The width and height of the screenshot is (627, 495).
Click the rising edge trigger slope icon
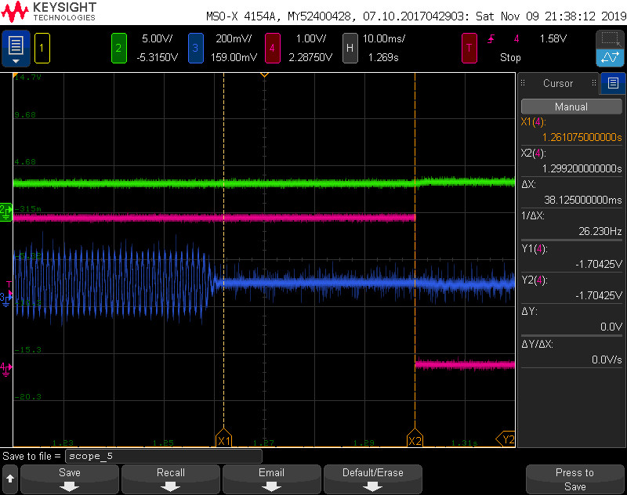point(492,38)
